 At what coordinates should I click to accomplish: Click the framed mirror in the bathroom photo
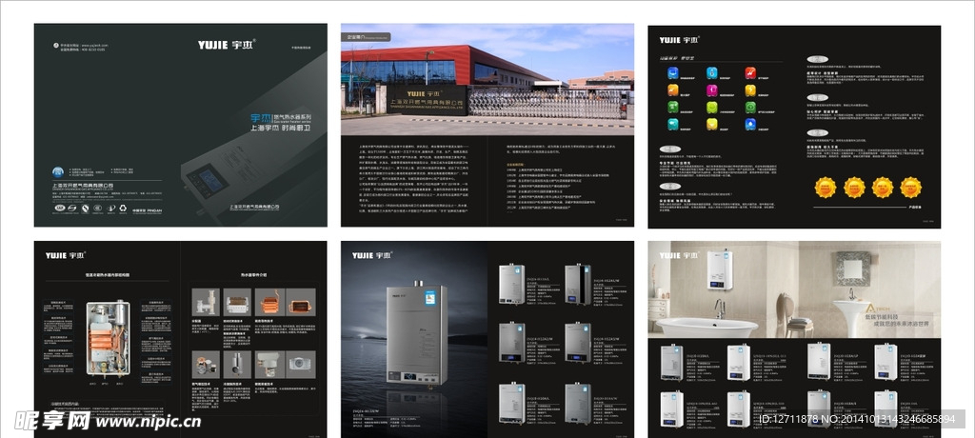[852, 269]
